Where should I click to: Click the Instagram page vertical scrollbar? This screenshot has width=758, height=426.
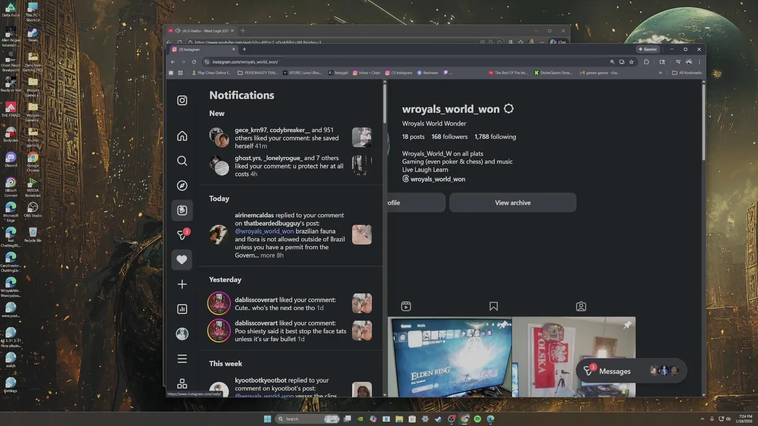[x=704, y=121]
